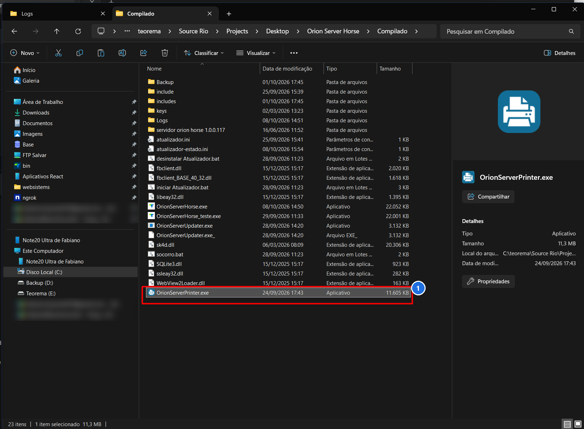Switch to large thumbnails view icon in status bar

click(x=578, y=424)
